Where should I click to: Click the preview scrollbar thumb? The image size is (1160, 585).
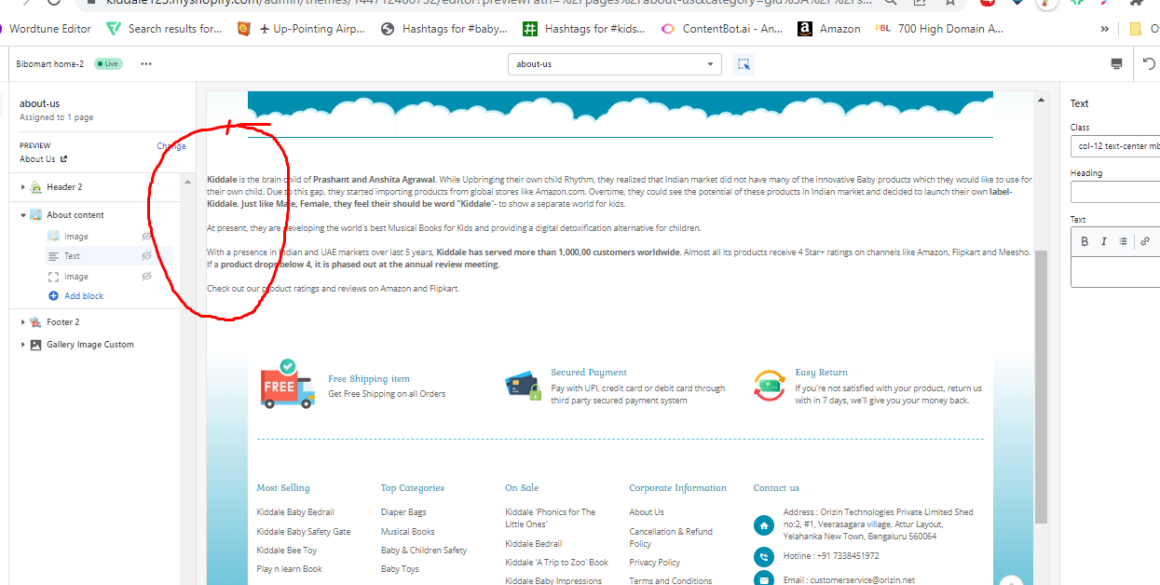coord(1042,387)
